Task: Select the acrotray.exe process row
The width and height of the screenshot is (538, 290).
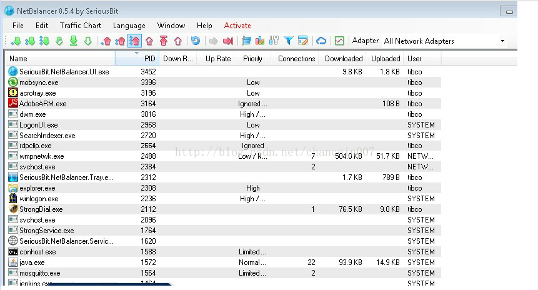Action: click(224, 93)
